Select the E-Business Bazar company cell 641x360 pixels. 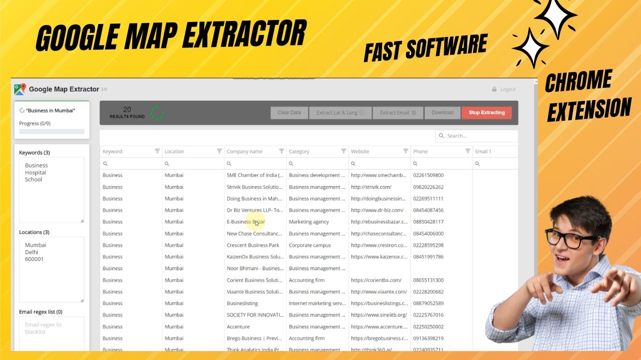click(x=255, y=222)
